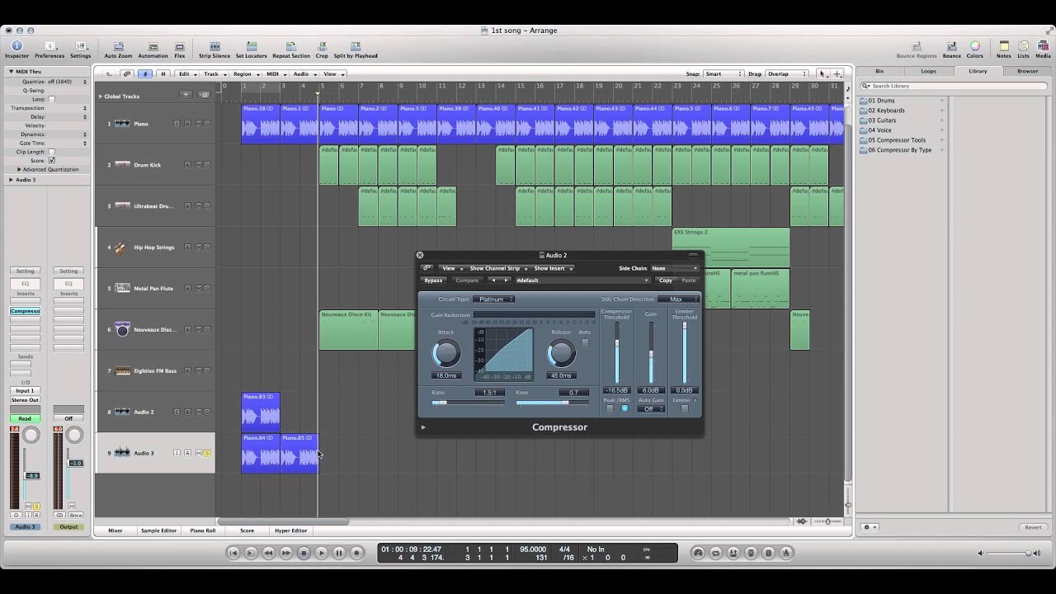
Task: Open the Mixer tab
Action: pyautogui.click(x=115, y=530)
